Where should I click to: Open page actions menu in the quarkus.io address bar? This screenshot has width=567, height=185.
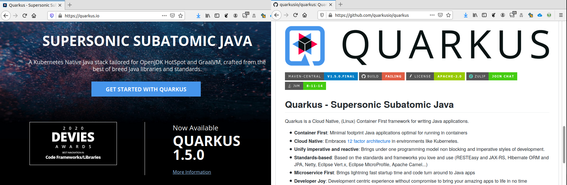click(164, 16)
